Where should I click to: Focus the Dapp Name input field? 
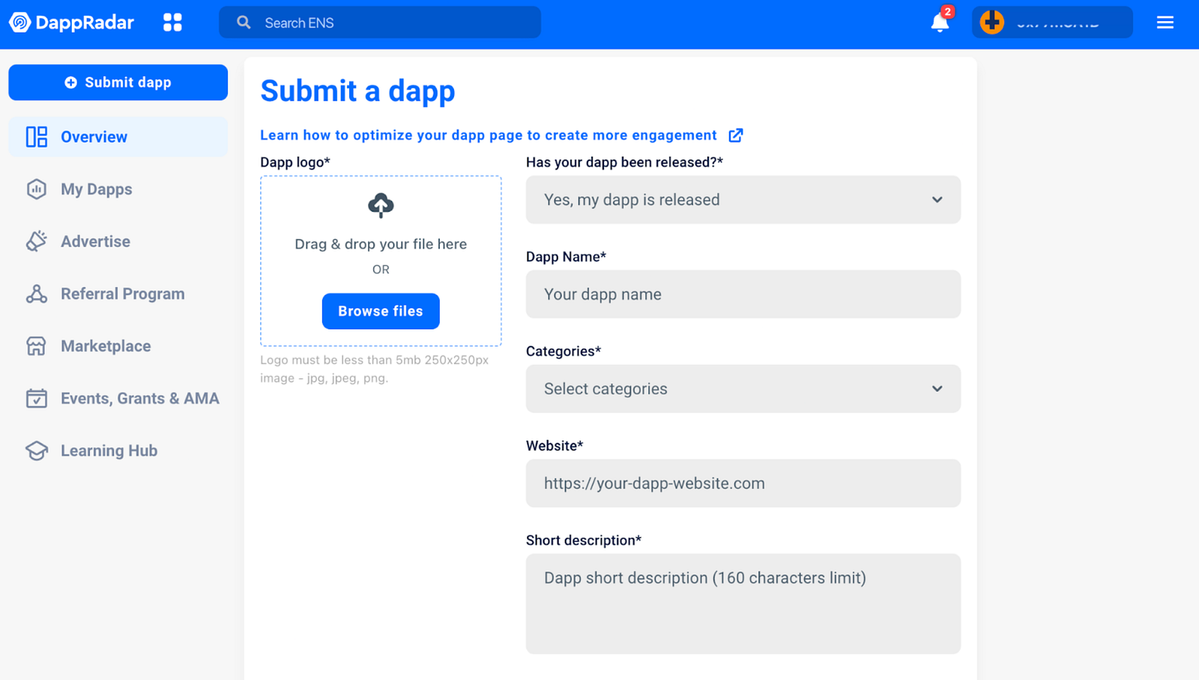(x=743, y=294)
